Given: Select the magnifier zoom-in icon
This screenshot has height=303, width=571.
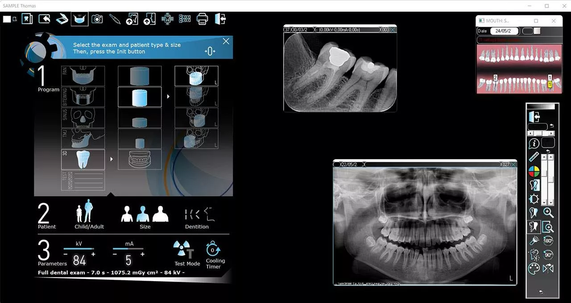Looking at the screenshot, I should click(x=548, y=213).
